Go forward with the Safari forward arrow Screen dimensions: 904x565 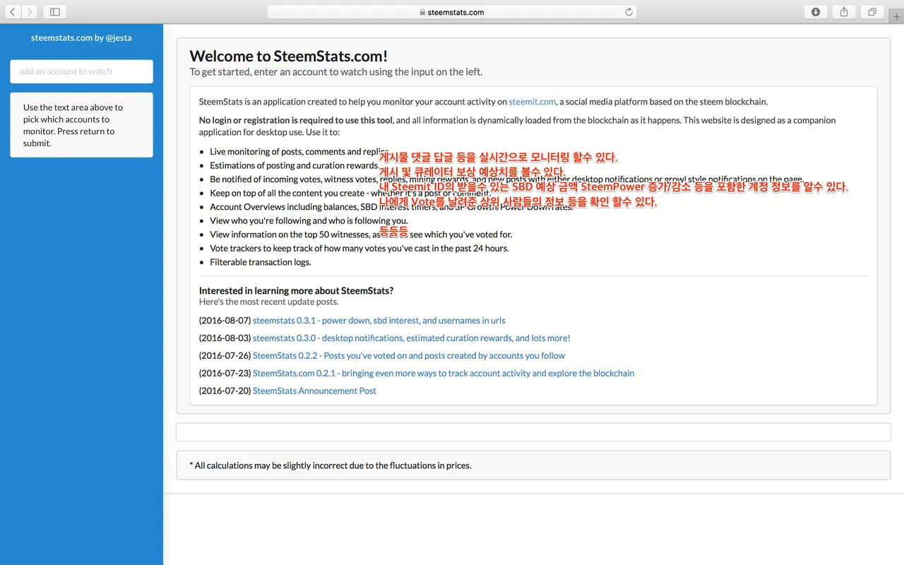pos(30,12)
